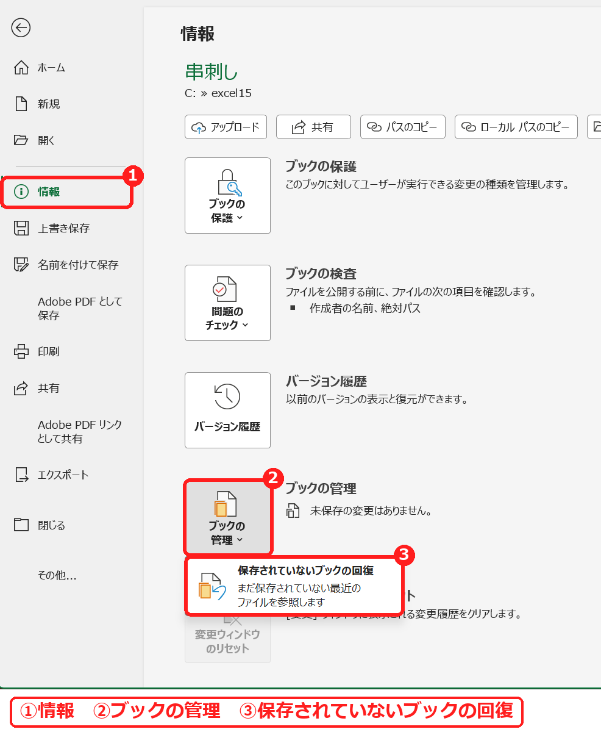
Task: Select Adobe PDF リンクとして共有
Action: point(80,432)
